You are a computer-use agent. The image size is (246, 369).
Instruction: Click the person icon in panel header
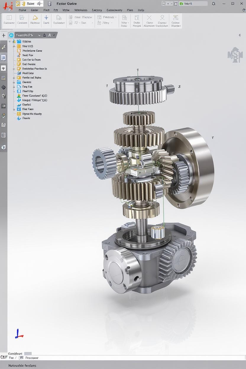(50, 35)
